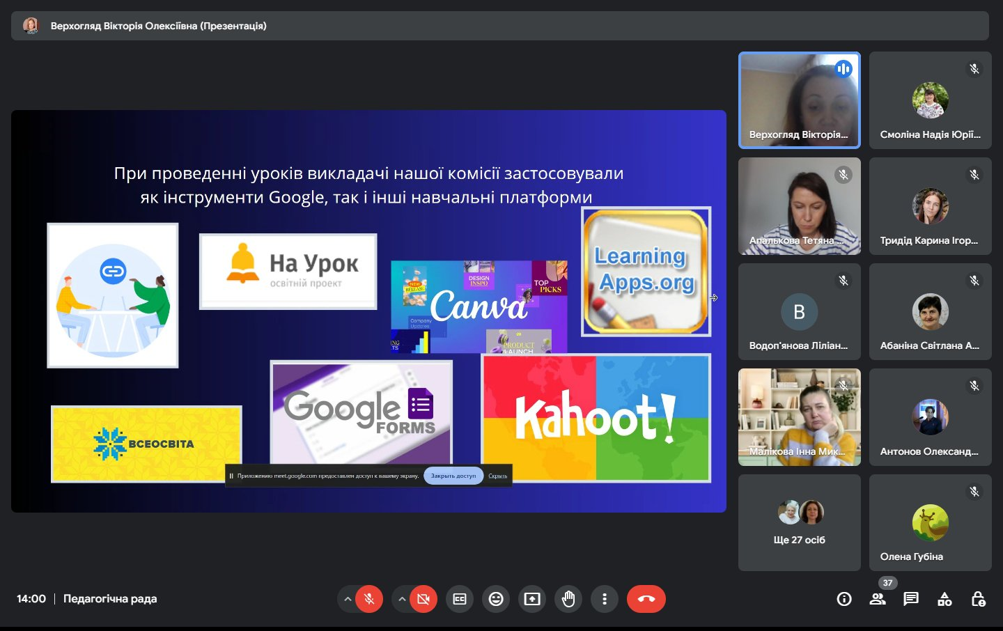Click the На Урок logo on the slide
Viewport: 1003px width, 631px height.
(x=288, y=272)
